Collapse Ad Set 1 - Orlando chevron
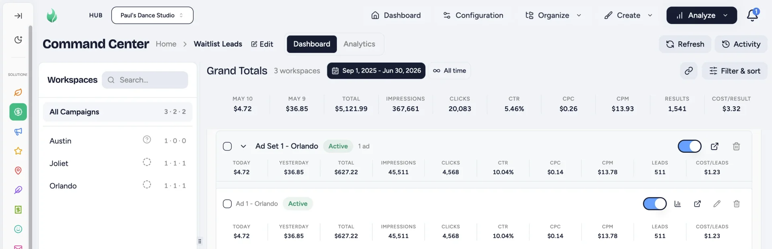772x249 pixels. click(243, 146)
